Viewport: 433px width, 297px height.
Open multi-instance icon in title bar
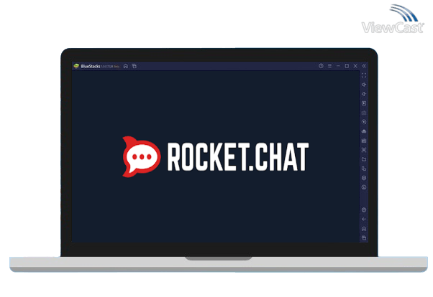click(135, 66)
